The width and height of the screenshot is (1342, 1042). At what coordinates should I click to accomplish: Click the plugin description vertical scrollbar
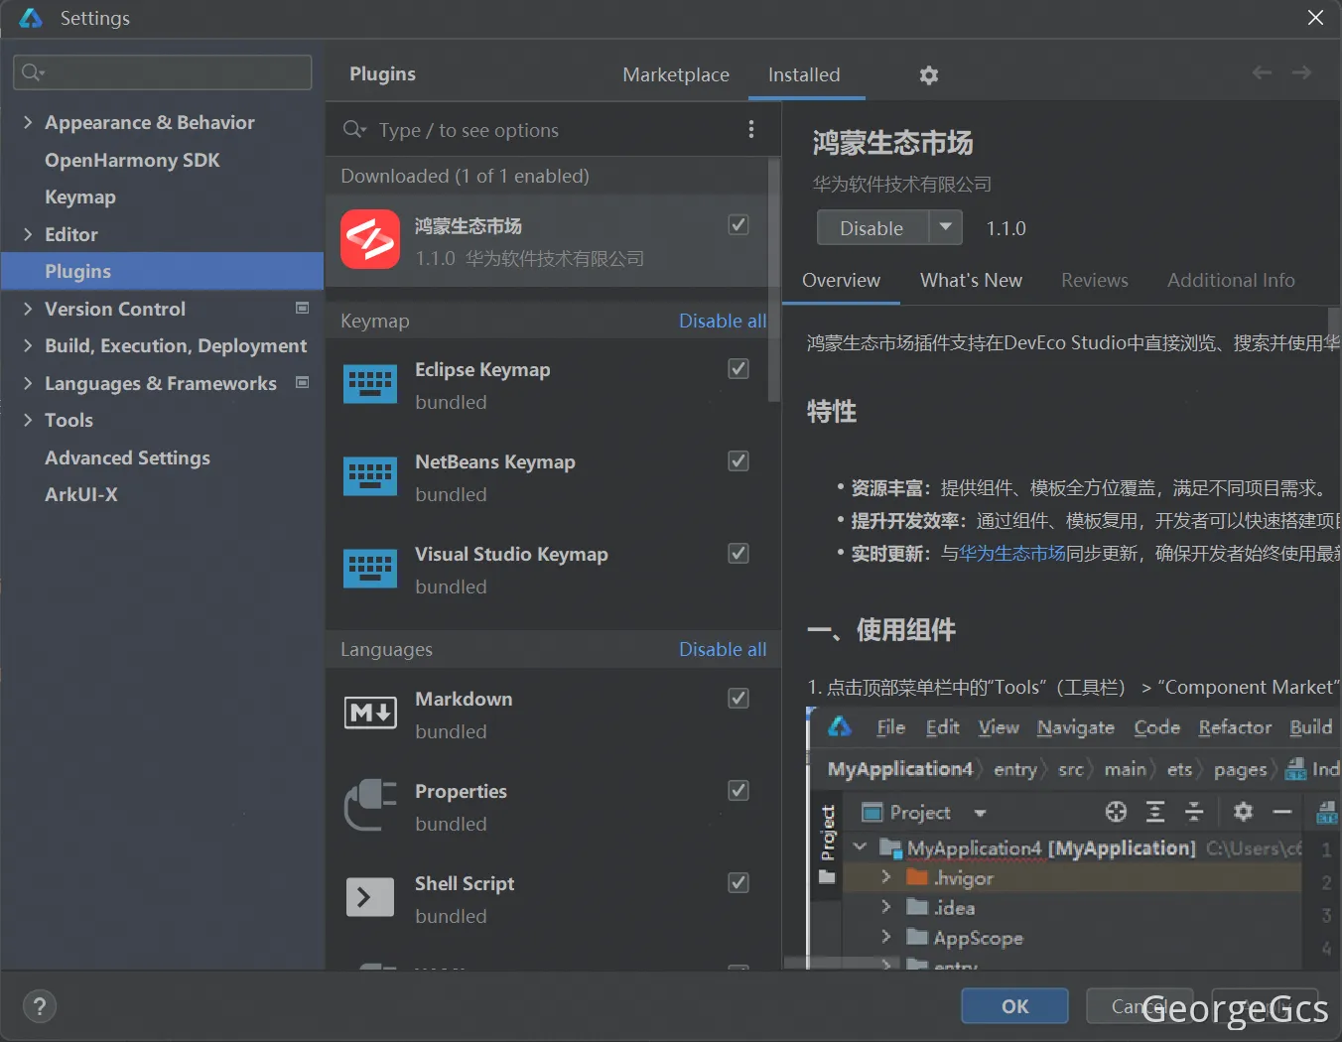1334,327
